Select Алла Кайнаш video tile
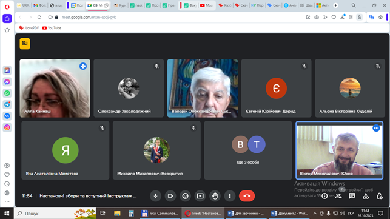The height and width of the screenshot is (219, 390). click(55, 88)
